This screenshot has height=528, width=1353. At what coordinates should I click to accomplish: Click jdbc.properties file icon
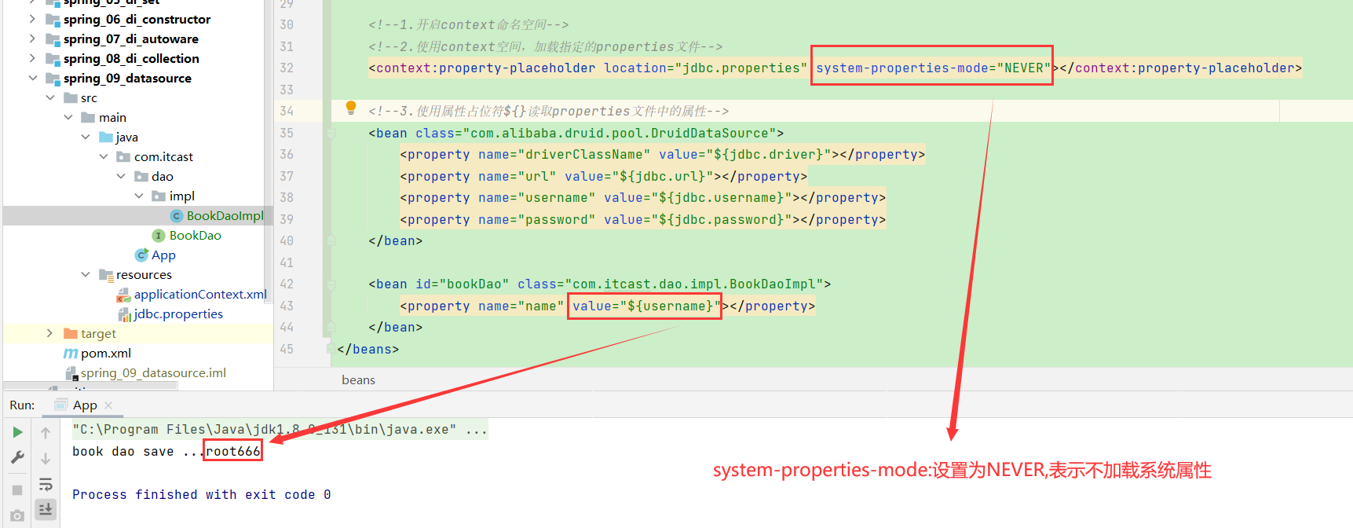click(x=124, y=314)
